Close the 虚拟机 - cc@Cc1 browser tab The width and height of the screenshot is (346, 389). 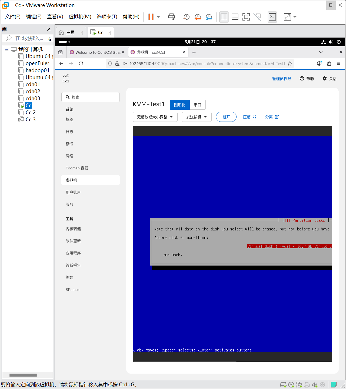(184, 52)
